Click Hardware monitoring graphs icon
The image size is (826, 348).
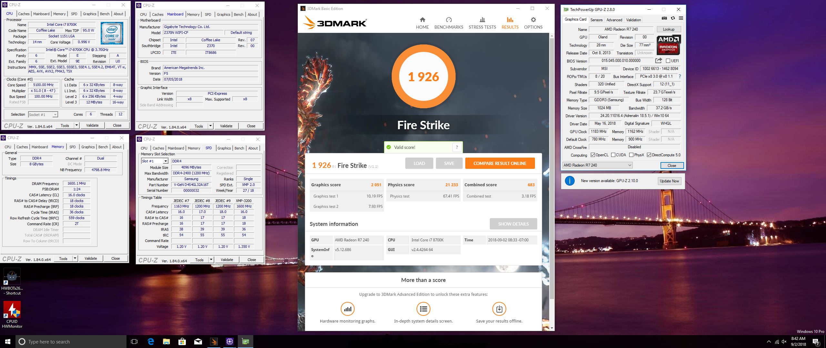(348, 309)
